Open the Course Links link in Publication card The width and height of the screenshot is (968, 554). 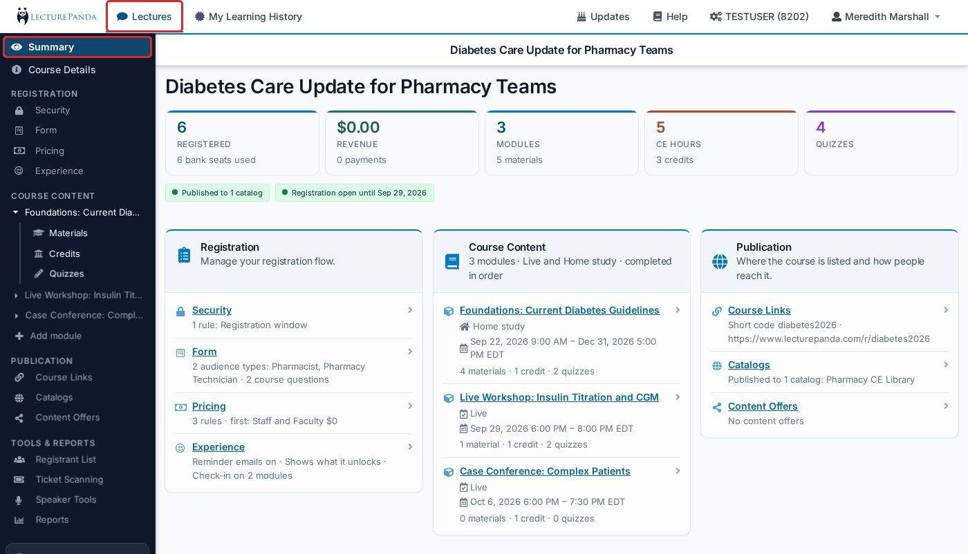tap(759, 310)
